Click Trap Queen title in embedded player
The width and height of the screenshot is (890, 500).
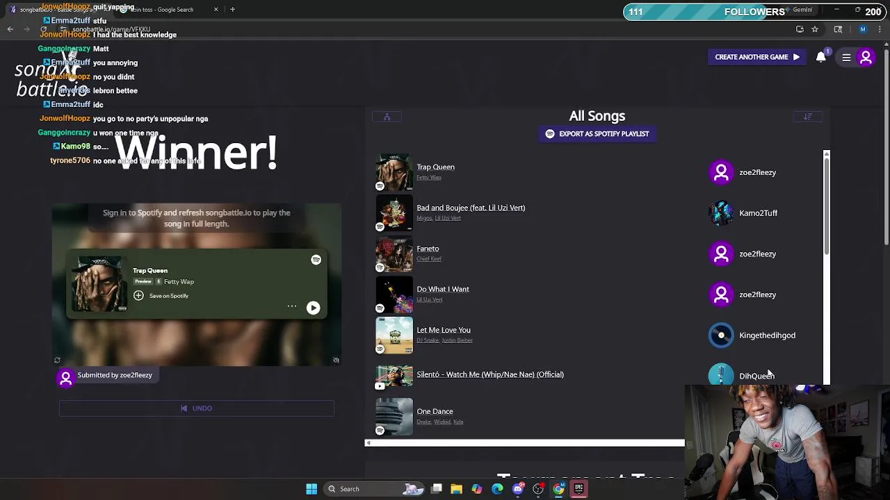tap(150, 271)
